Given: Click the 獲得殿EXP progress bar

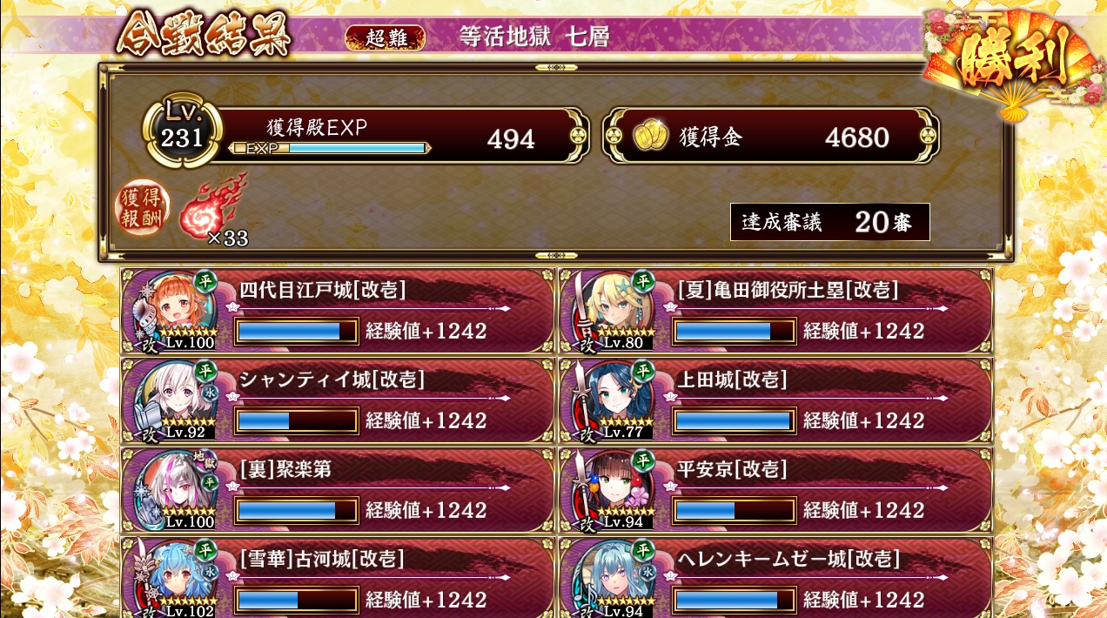Looking at the screenshot, I should (x=330, y=148).
